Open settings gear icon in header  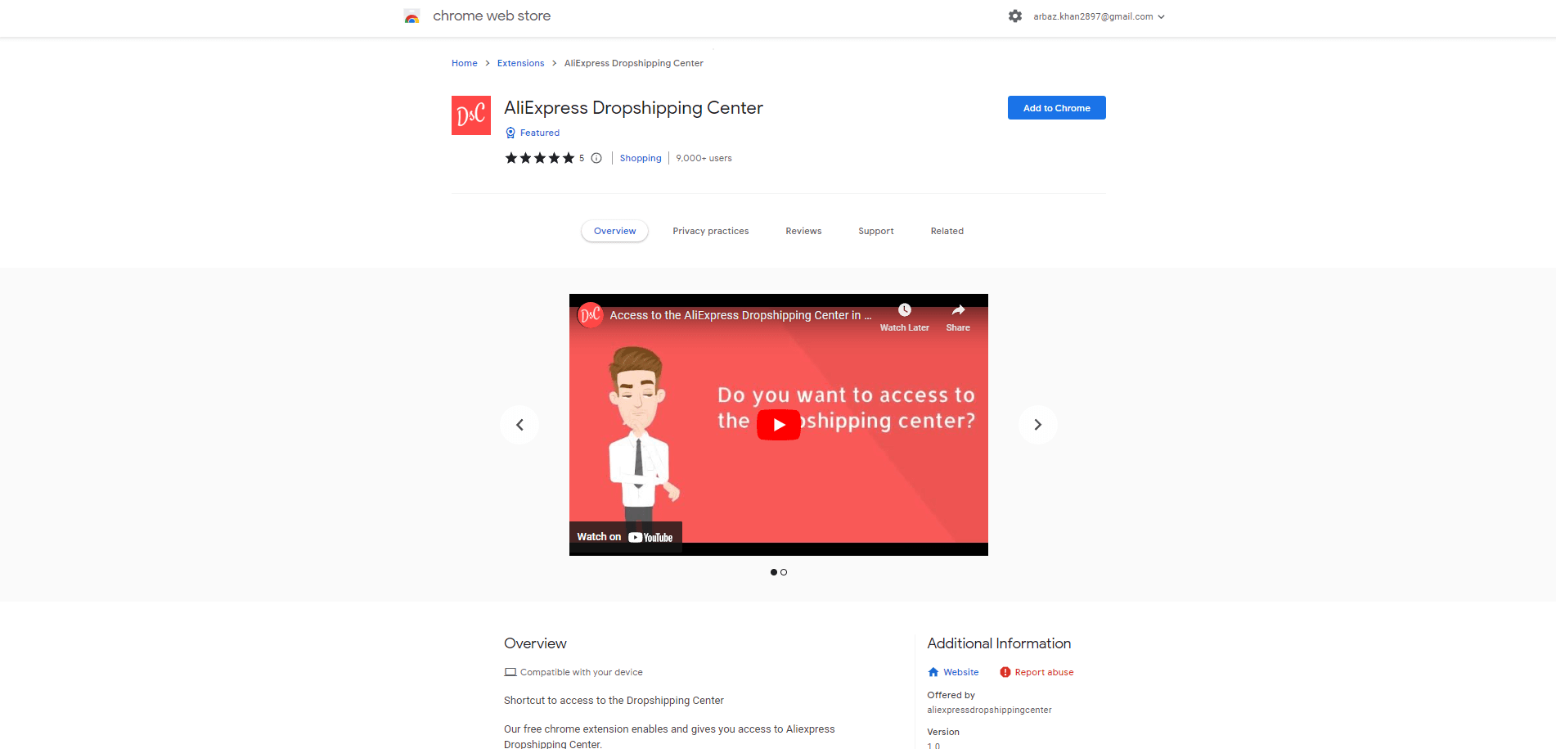(1015, 16)
